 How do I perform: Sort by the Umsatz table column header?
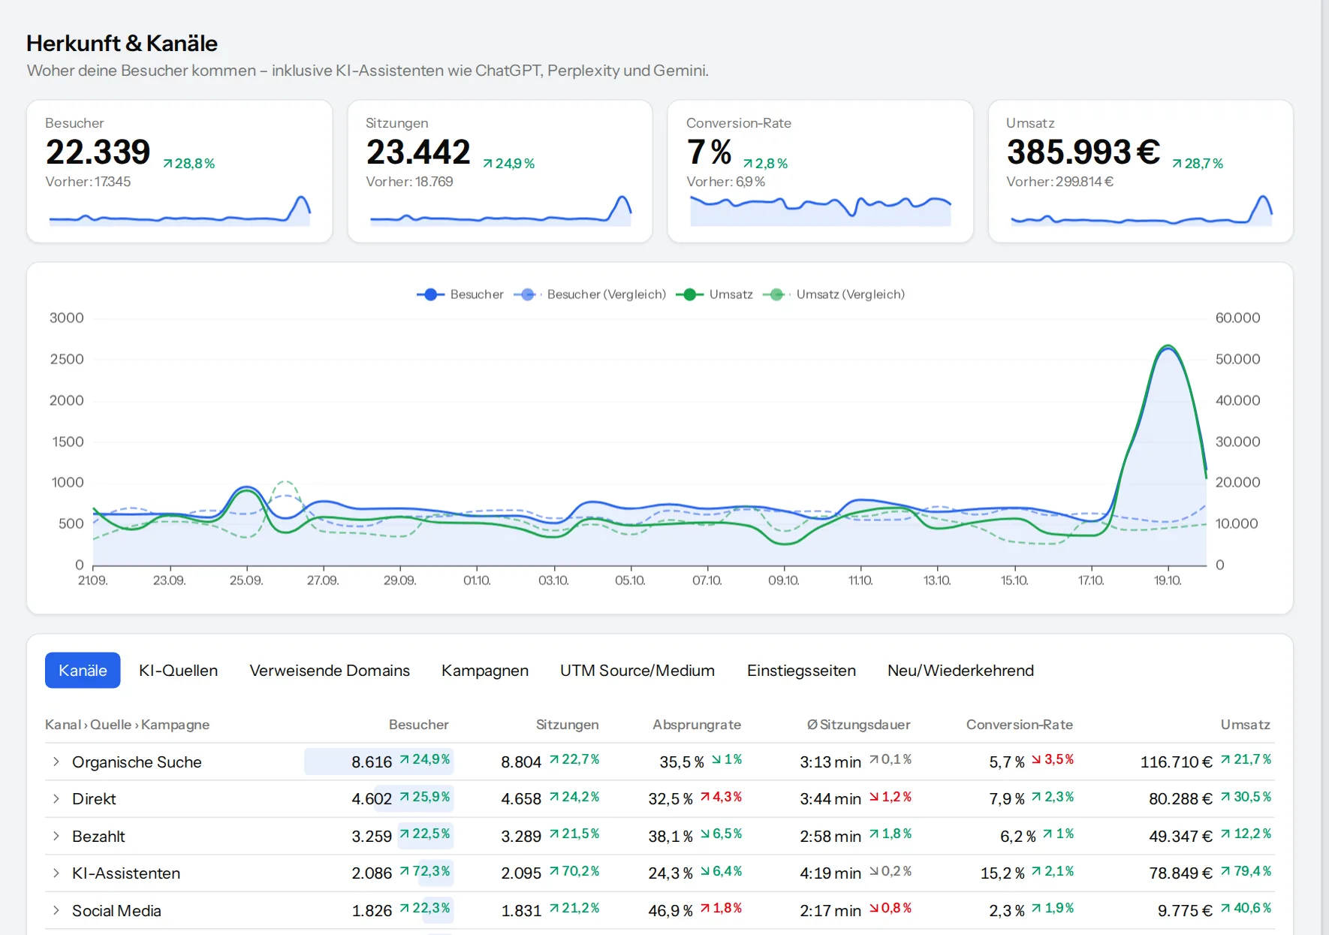point(1245,725)
